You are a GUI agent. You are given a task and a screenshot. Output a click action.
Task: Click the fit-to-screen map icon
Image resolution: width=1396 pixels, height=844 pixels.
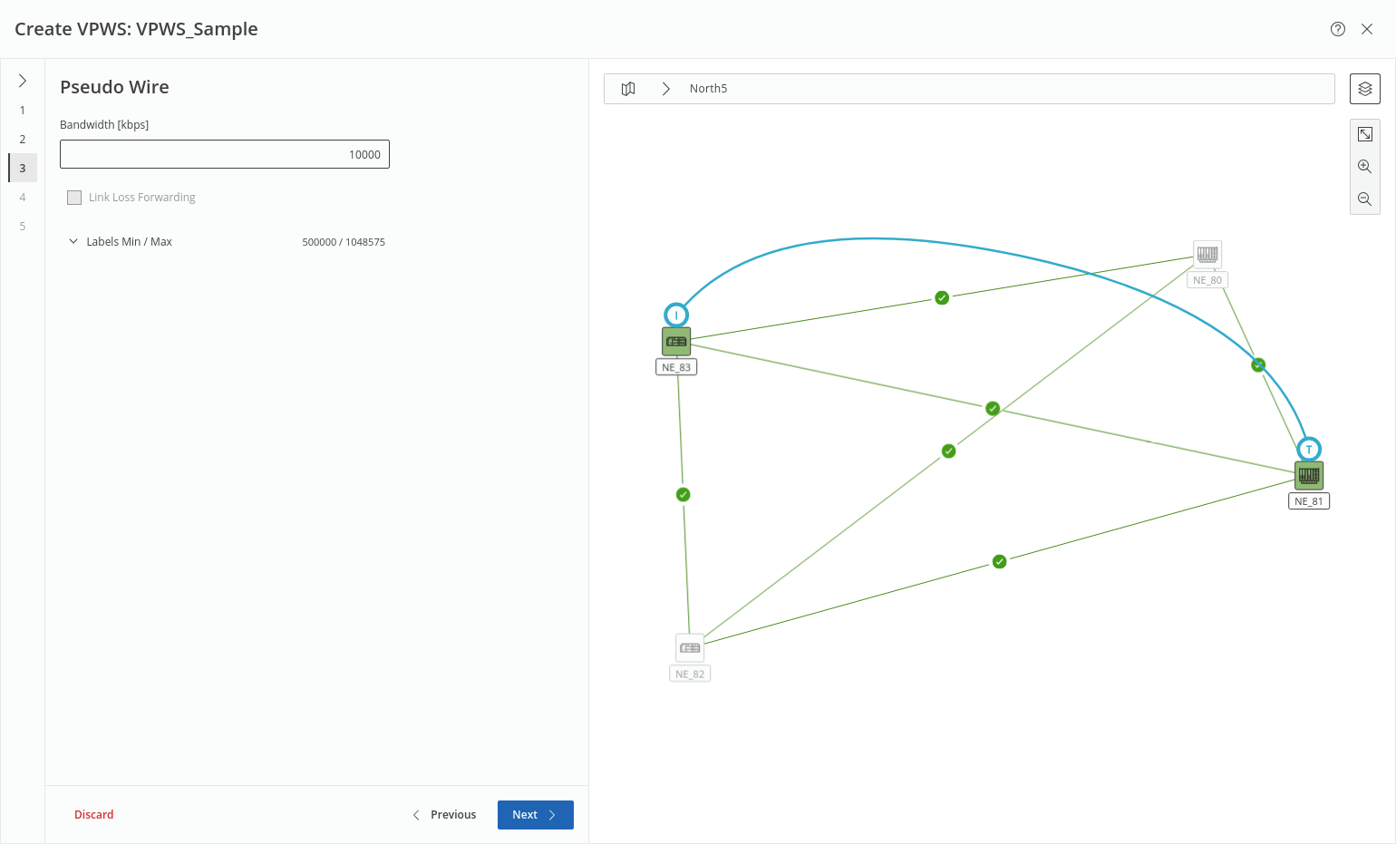coord(1364,134)
